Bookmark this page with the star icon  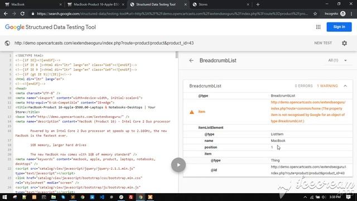tap(315, 13)
